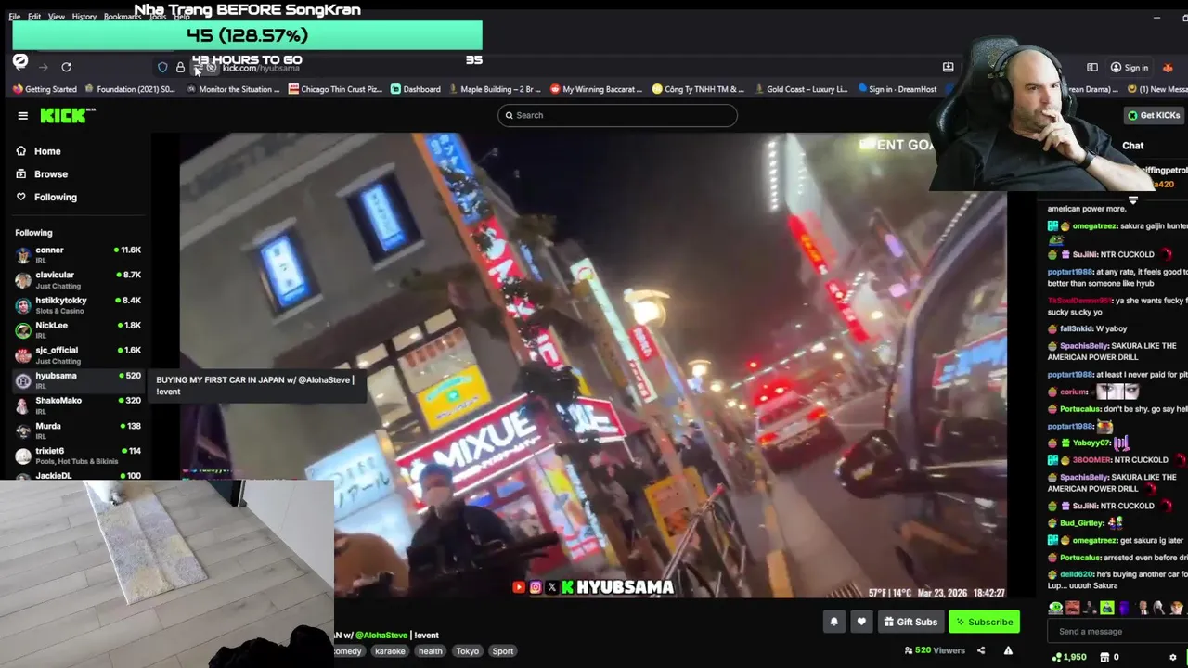
Task: Select the health tag
Action: (431, 651)
